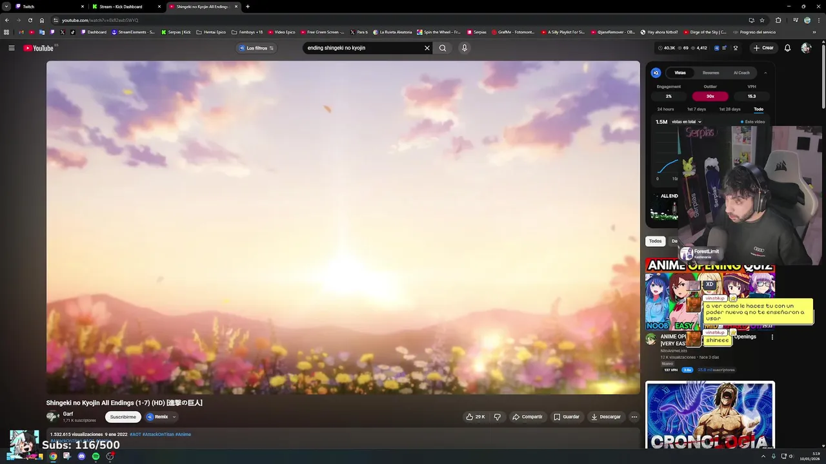Open Spotify from the taskbar

pyautogui.click(x=96, y=456)
